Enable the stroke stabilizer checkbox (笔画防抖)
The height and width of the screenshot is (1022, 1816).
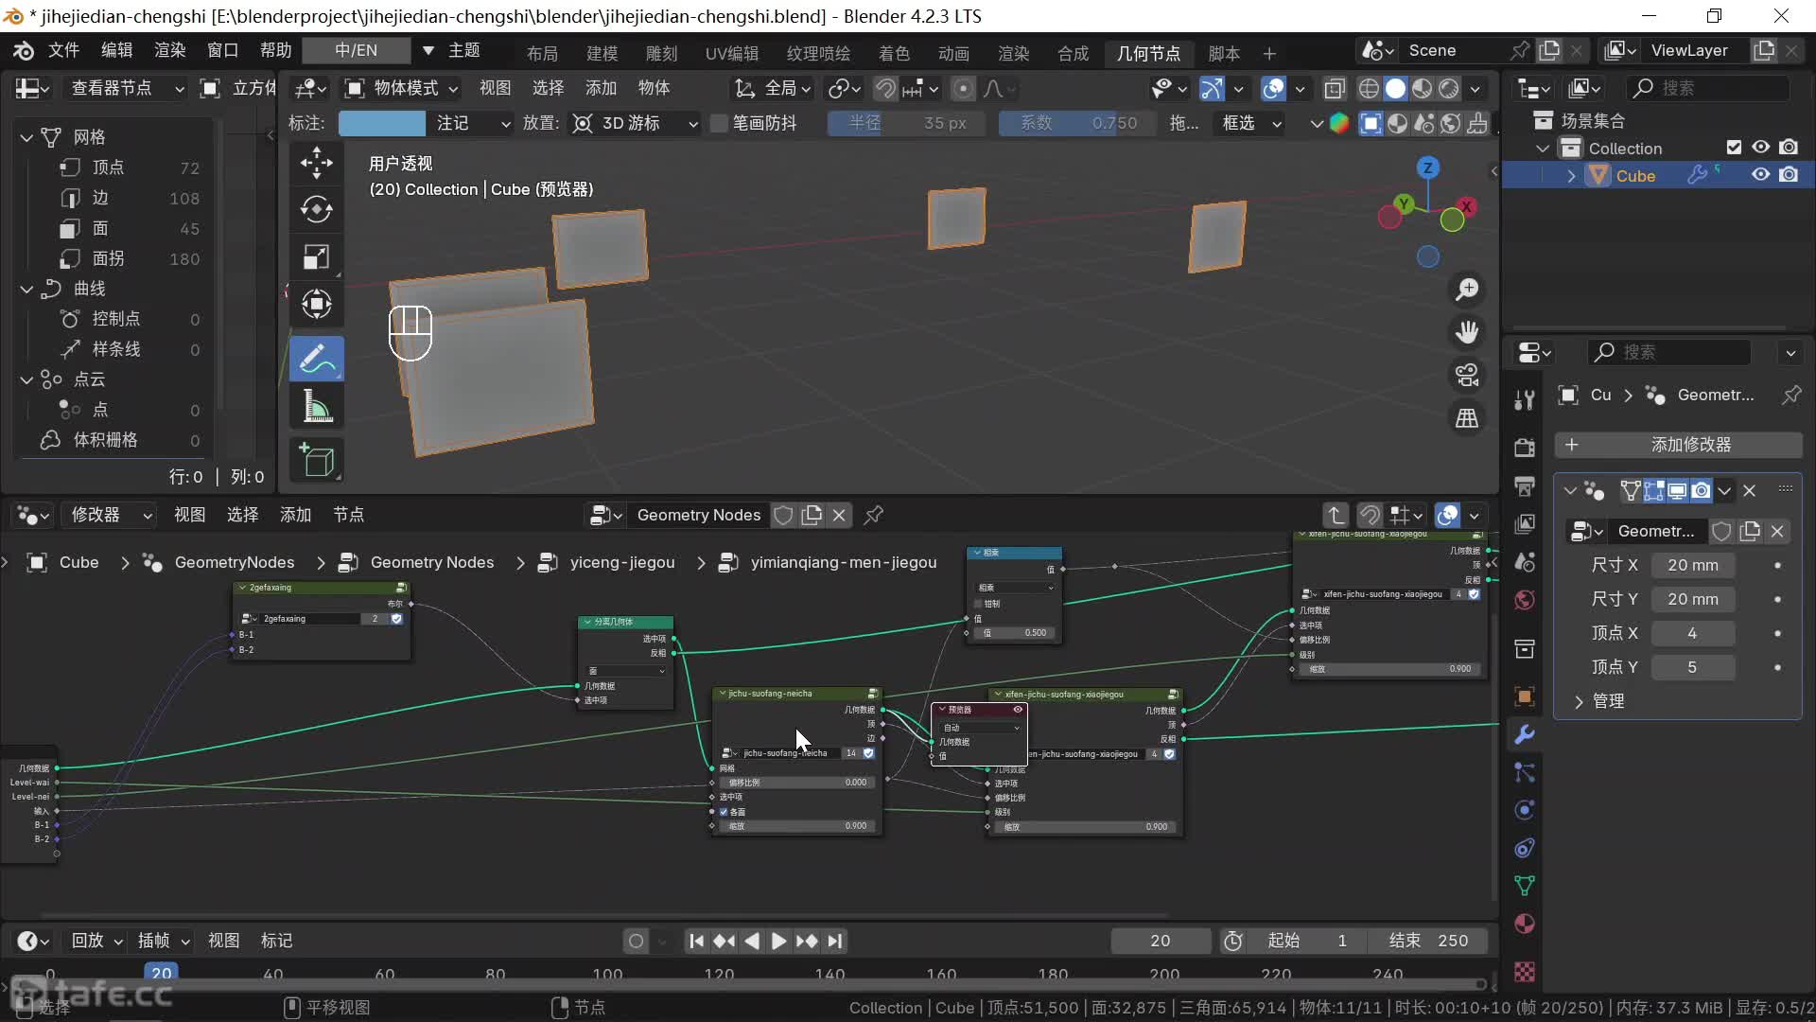pos(719,123)
